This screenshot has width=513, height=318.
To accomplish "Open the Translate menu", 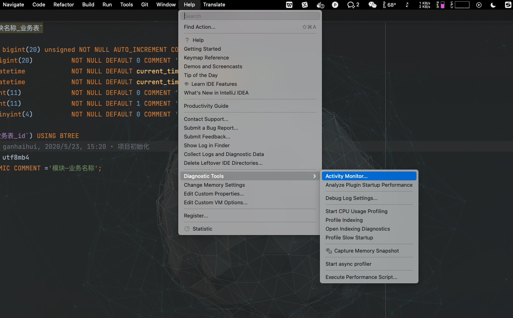I will point(214,4).
